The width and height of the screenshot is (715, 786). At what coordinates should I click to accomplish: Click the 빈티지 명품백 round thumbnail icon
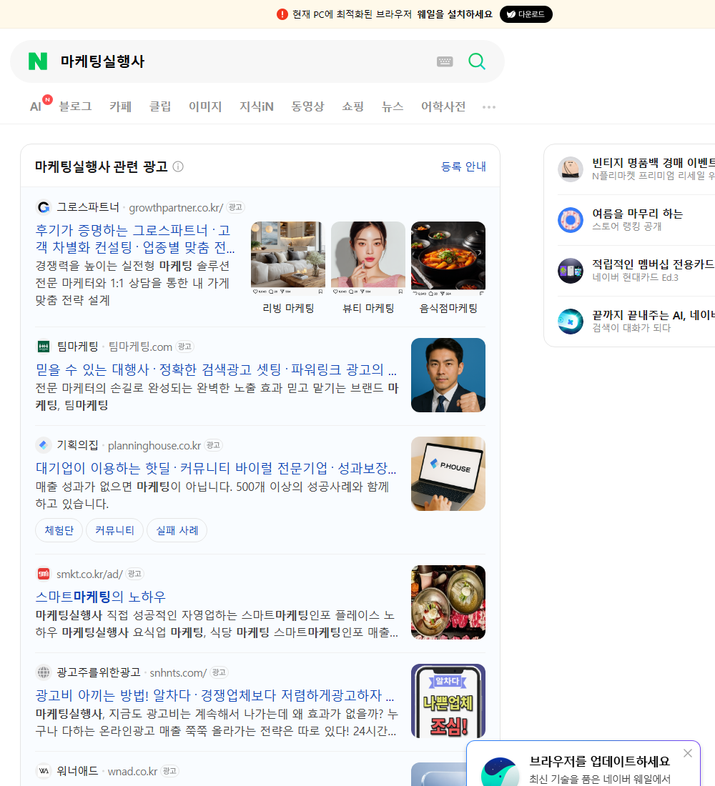571,169
